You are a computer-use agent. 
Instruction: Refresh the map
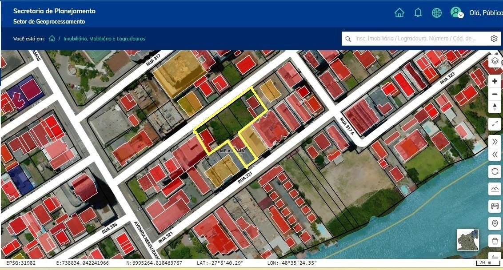point(495,171)
